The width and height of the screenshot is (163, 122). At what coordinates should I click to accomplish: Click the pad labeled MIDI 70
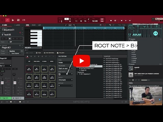29,69
